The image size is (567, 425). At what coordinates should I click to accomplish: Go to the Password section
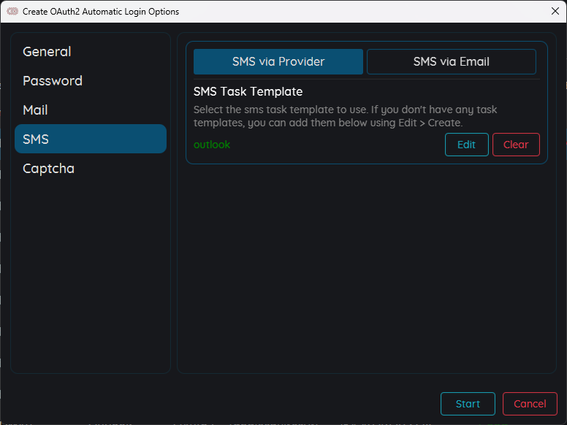(53, 81)
